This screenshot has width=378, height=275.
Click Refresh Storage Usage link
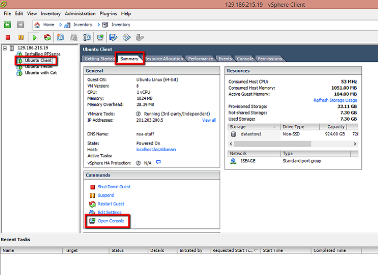coord(335,101)
